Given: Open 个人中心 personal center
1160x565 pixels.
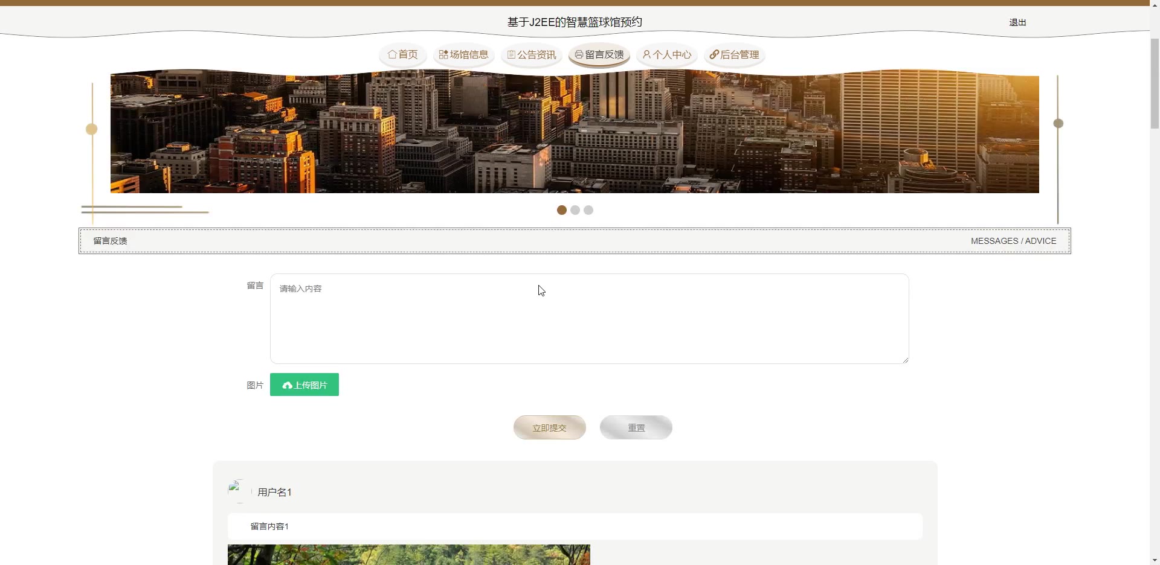Looking at the screenshot, I should coord(667,54).
